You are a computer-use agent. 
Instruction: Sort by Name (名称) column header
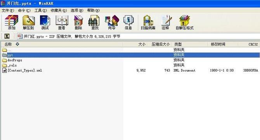click(62, 44)
